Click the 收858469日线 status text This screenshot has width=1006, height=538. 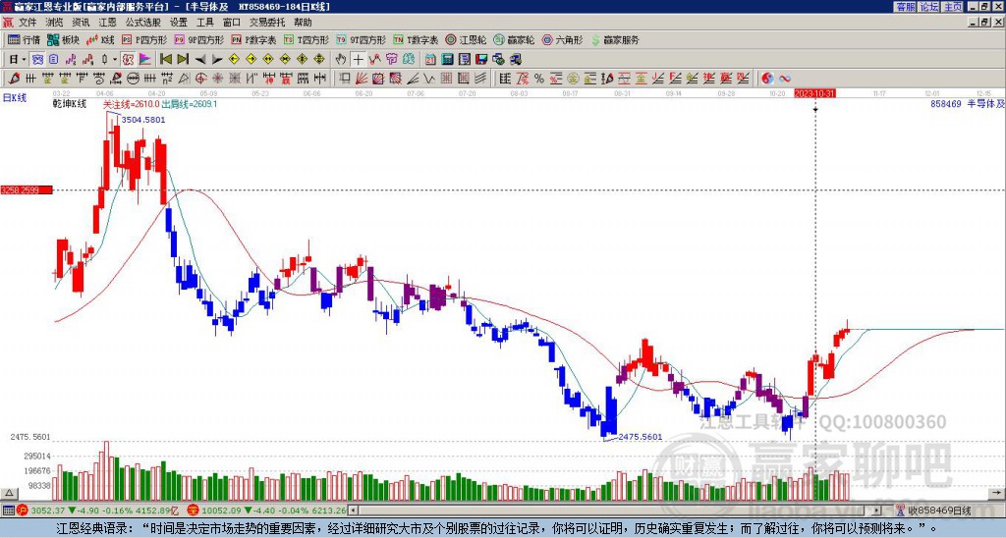tap(939, 511)
